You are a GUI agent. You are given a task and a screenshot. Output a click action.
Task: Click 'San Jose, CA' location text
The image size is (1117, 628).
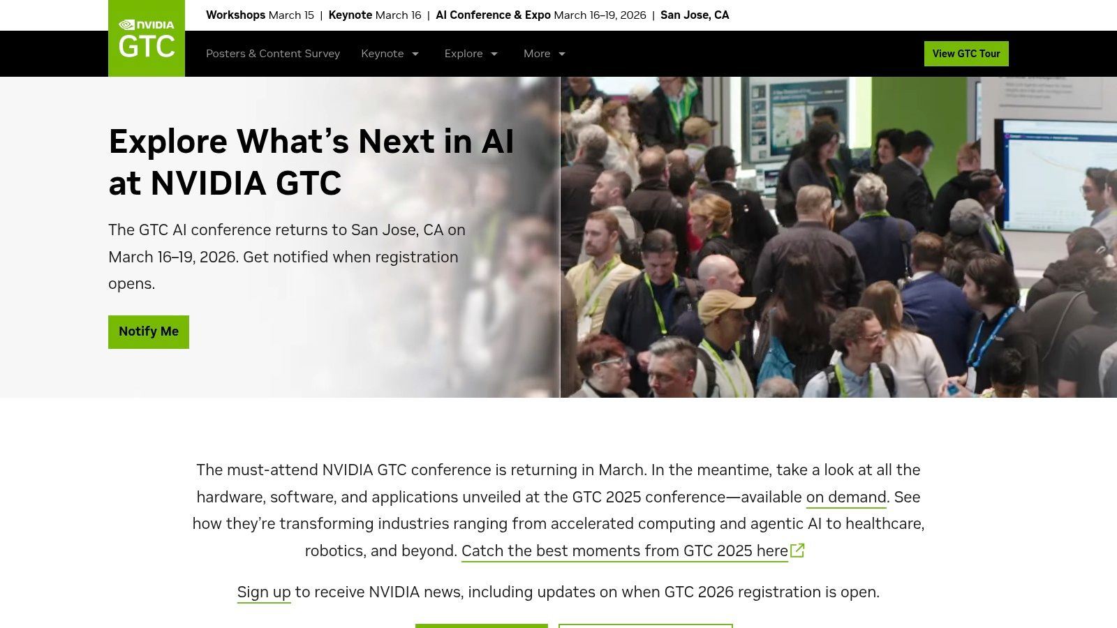click(695, 15)
